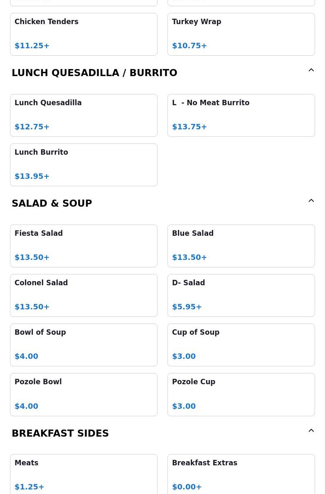Select the Bowl of Soup

pos(84,345)
